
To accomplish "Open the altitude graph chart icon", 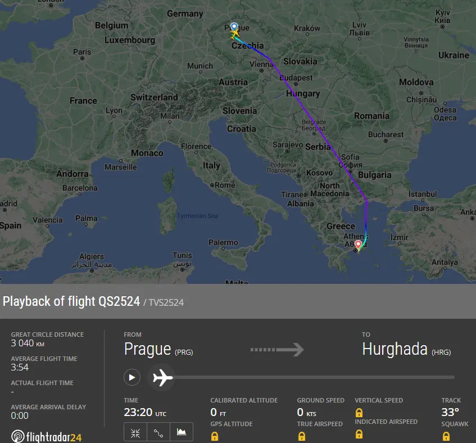I will click(182, 432).
